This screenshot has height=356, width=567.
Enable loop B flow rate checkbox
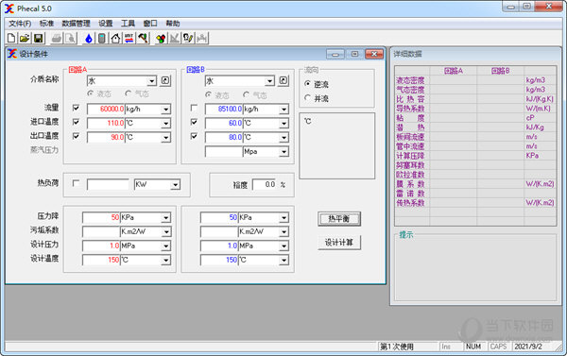point(194,108)
